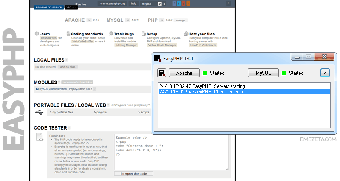Click the server icon beside Host your files
The height and width of the screenshot is (181, 340).
186,34
